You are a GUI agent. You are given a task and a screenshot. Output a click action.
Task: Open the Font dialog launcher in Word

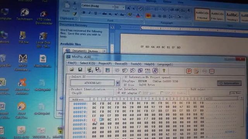click(142, 22)
